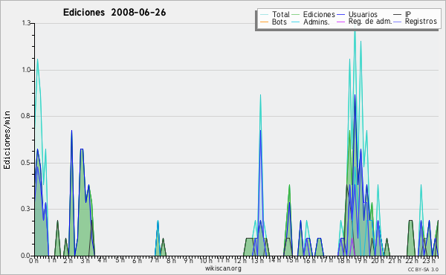Click the y-axis label 'Ediciones/min'
This screenshot has height=275, width=446.
coord(7,140)
